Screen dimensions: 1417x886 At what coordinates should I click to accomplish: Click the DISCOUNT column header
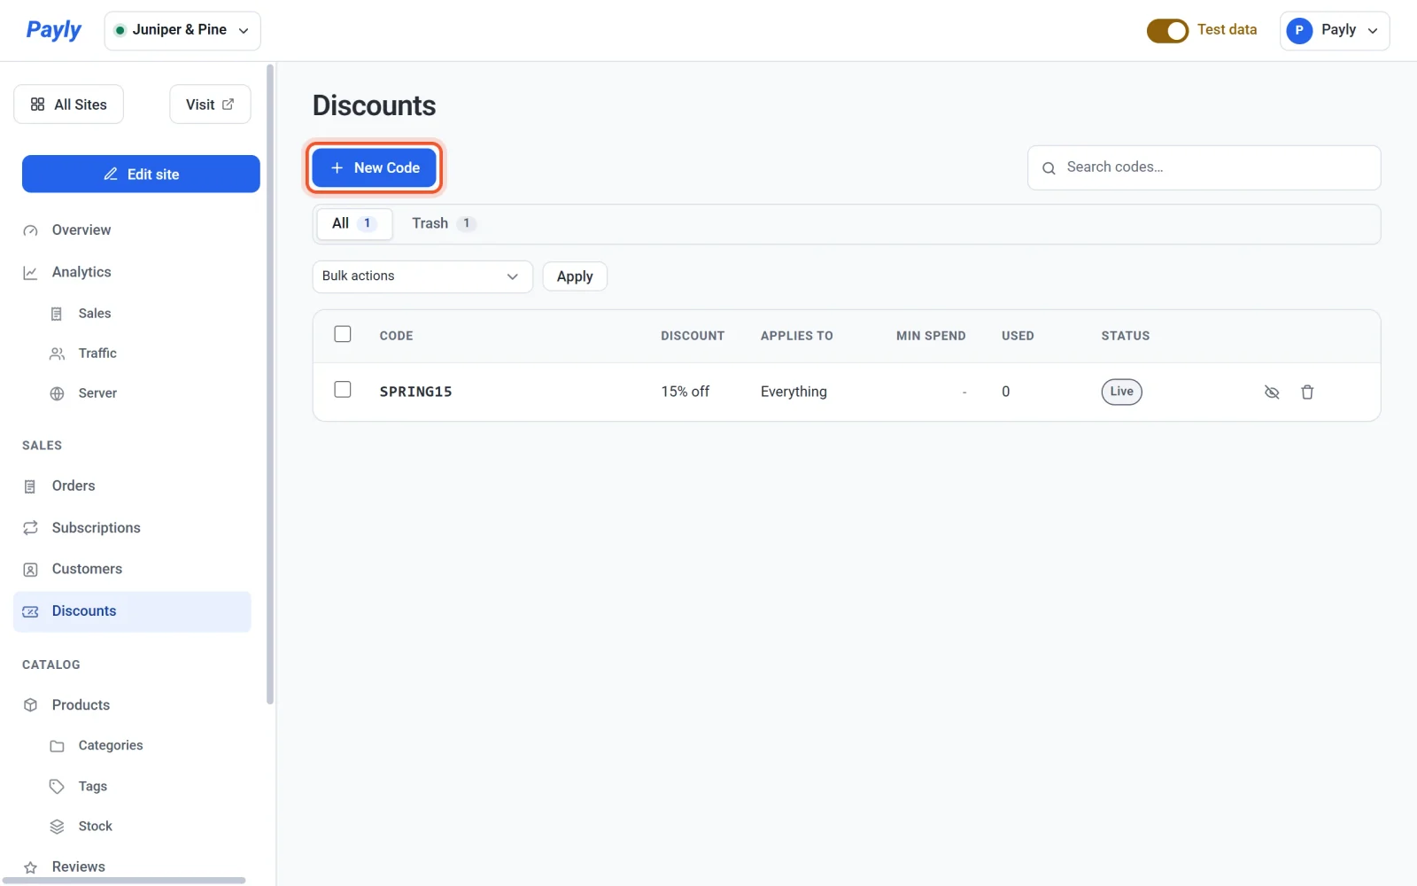[693, 336]
